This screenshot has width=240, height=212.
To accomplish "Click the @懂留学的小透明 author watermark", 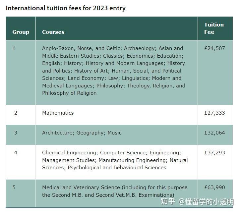I will pyautogui.click(x=206, y=201).
